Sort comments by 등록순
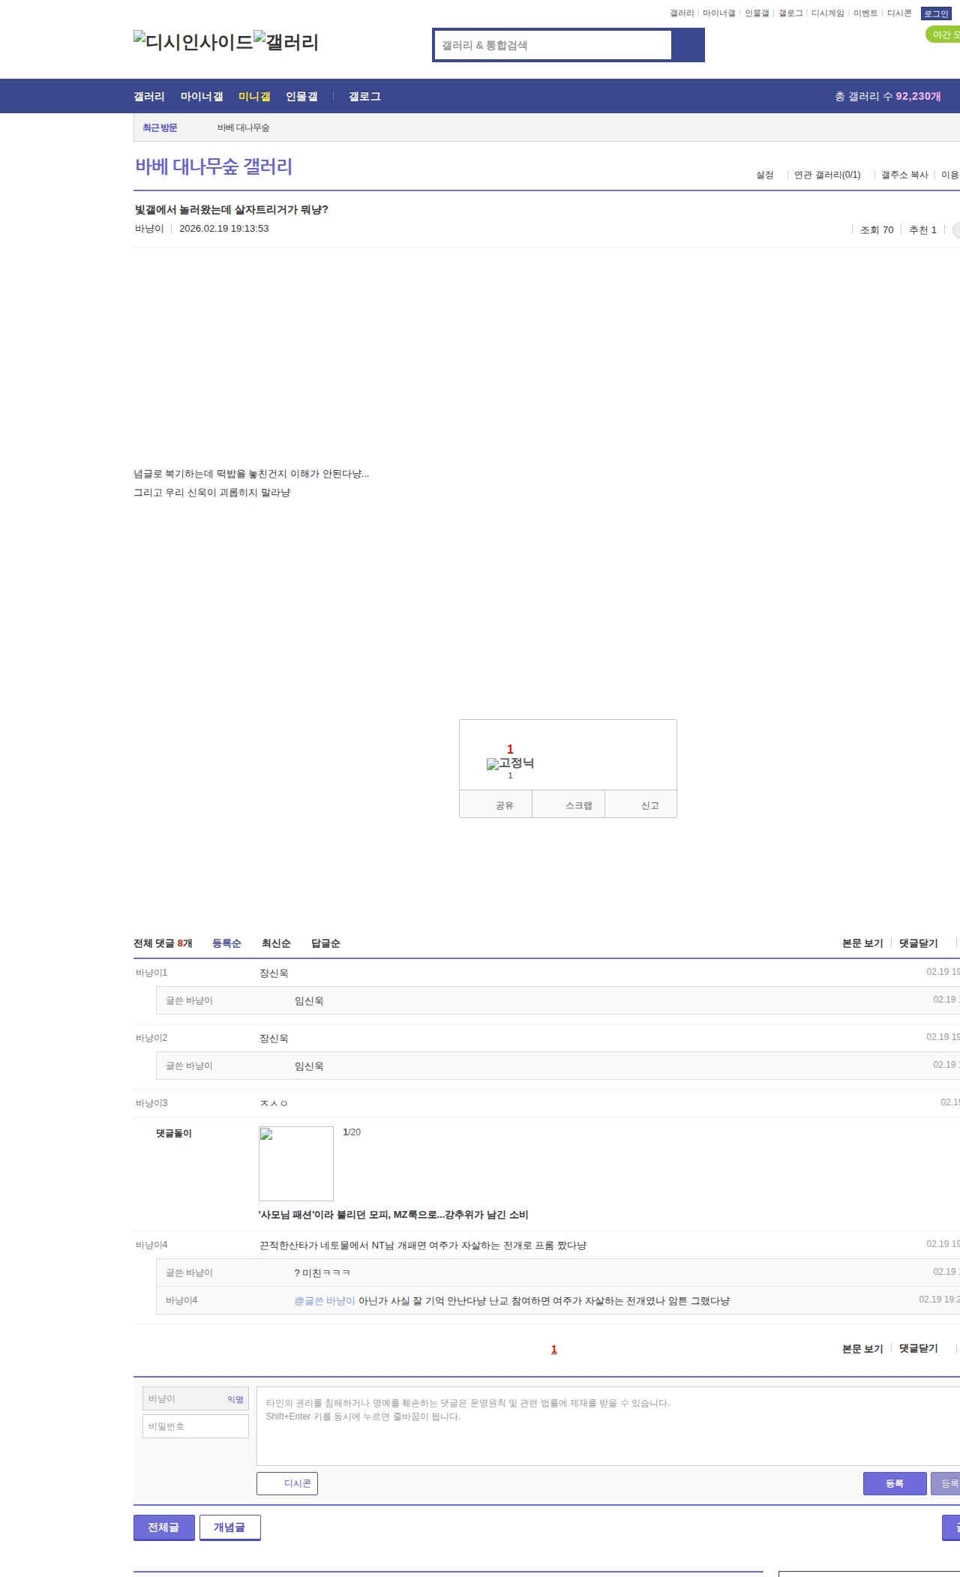The image size is (960, 1577). (x=226, y=943)
